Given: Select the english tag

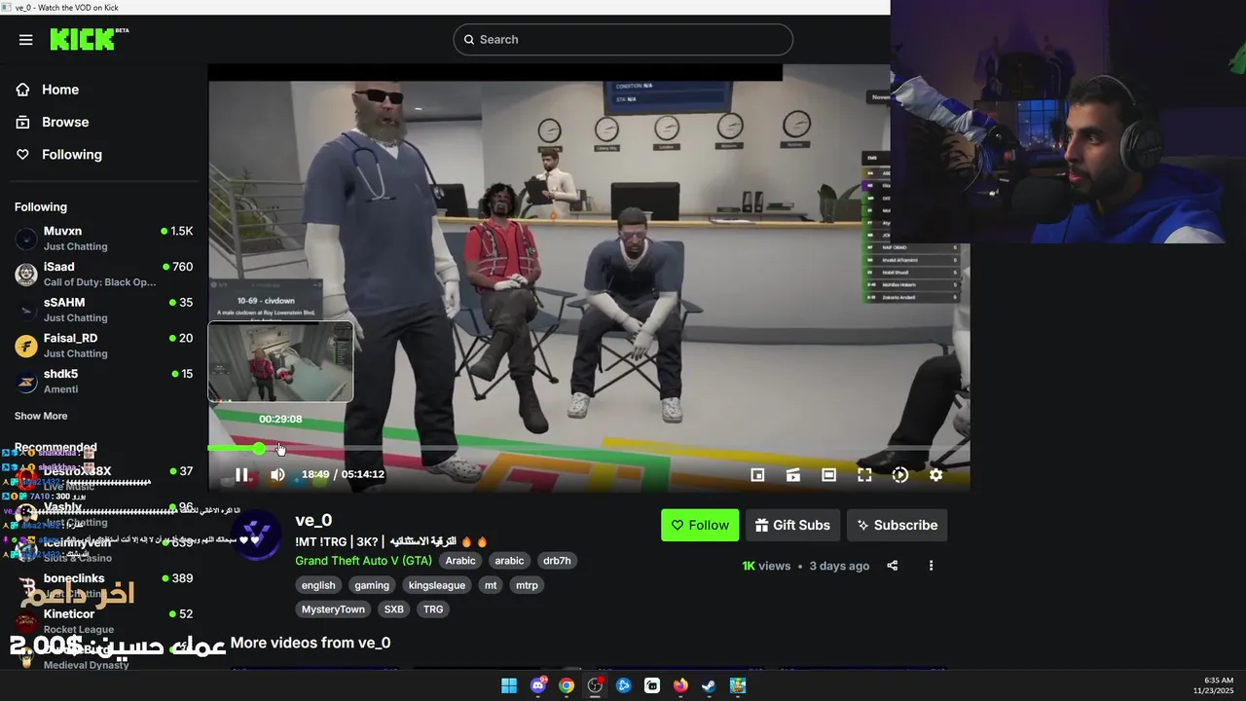Looking at the screenshot, I should click(x=318, y=585).
